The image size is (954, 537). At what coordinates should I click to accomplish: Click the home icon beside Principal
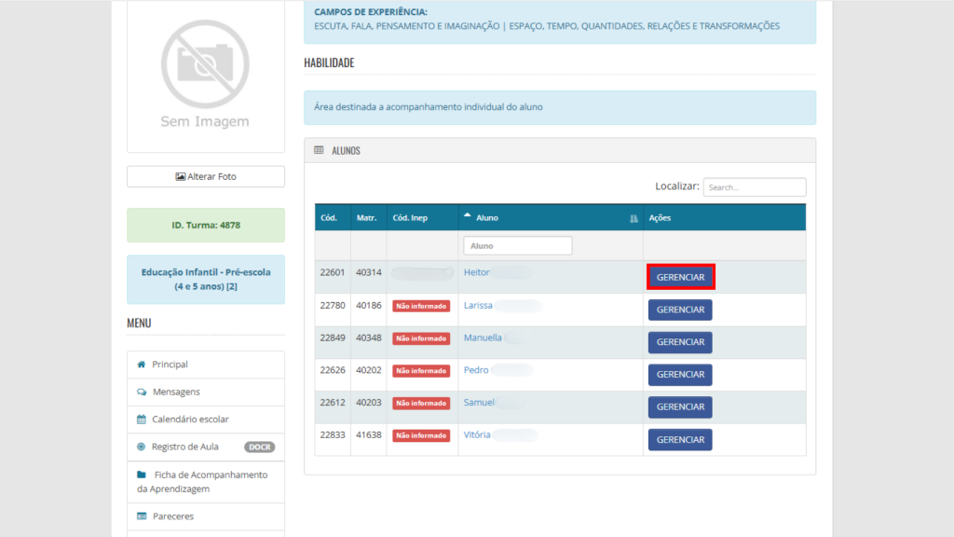pos(142,365)
